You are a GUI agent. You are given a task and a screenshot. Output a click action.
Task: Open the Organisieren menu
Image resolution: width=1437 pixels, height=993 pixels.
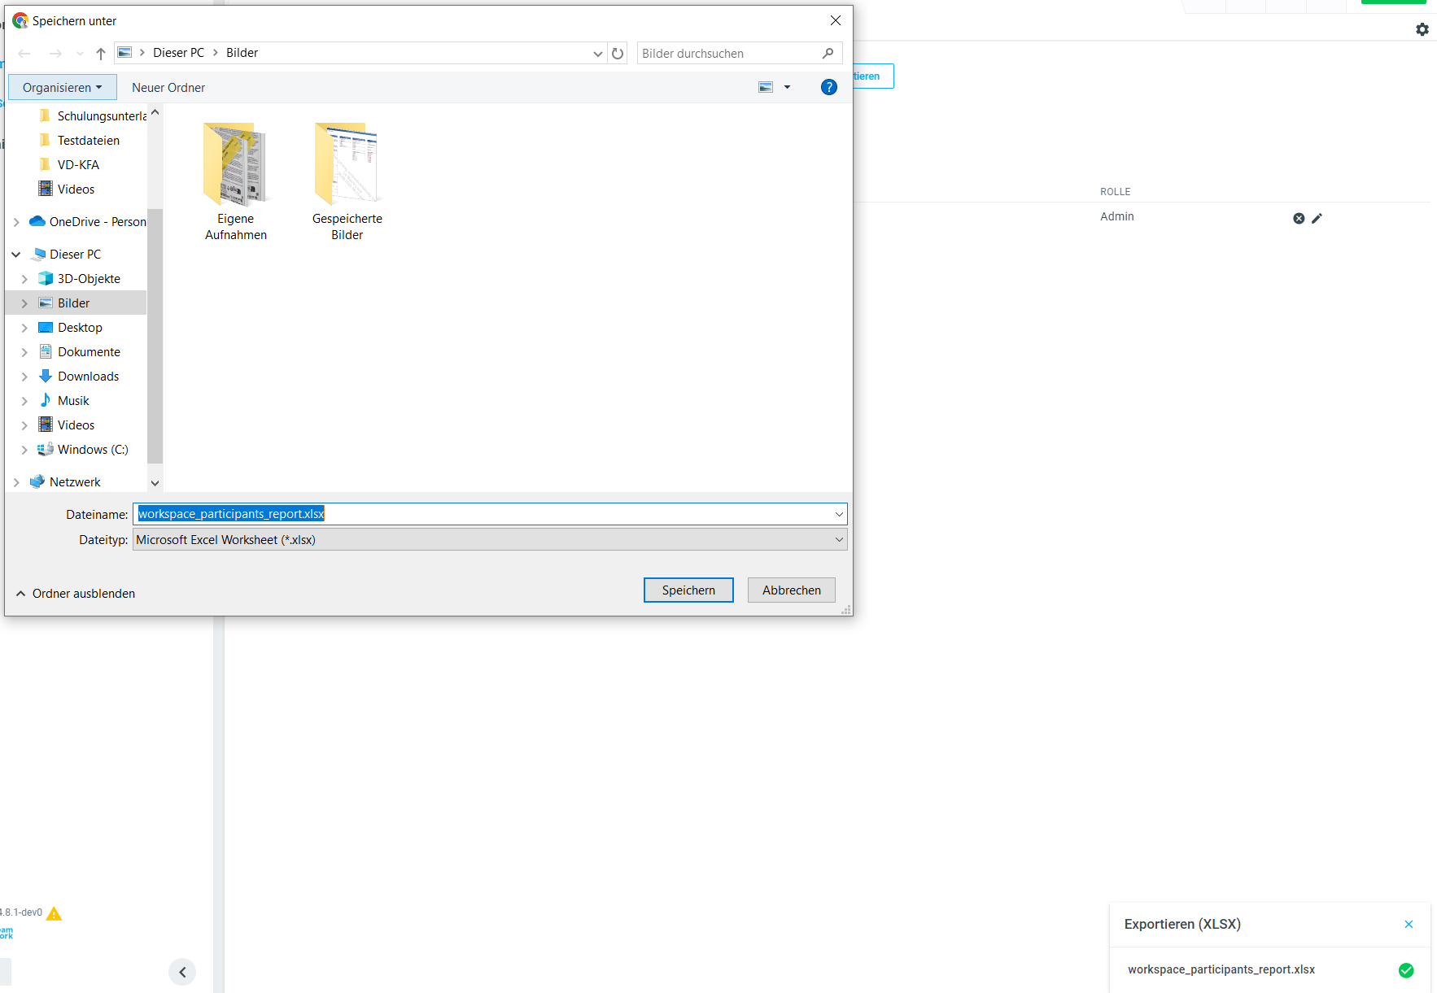[x=62, y=88]
